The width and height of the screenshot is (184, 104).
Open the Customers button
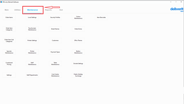[55, 40]
